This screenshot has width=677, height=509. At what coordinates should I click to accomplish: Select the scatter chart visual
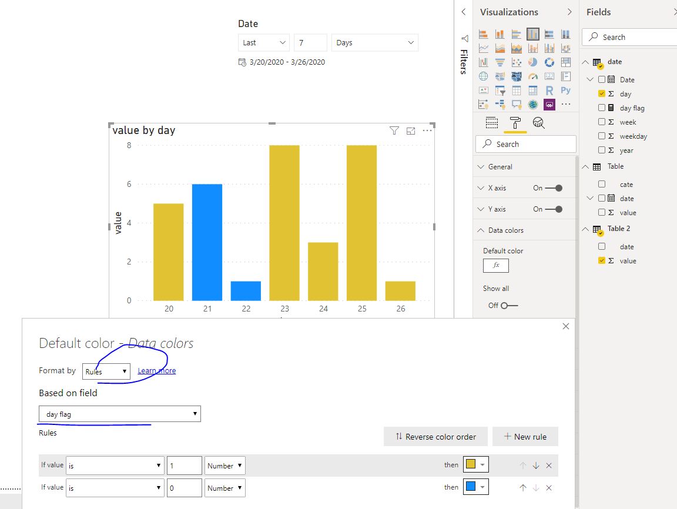pos(517,63)
